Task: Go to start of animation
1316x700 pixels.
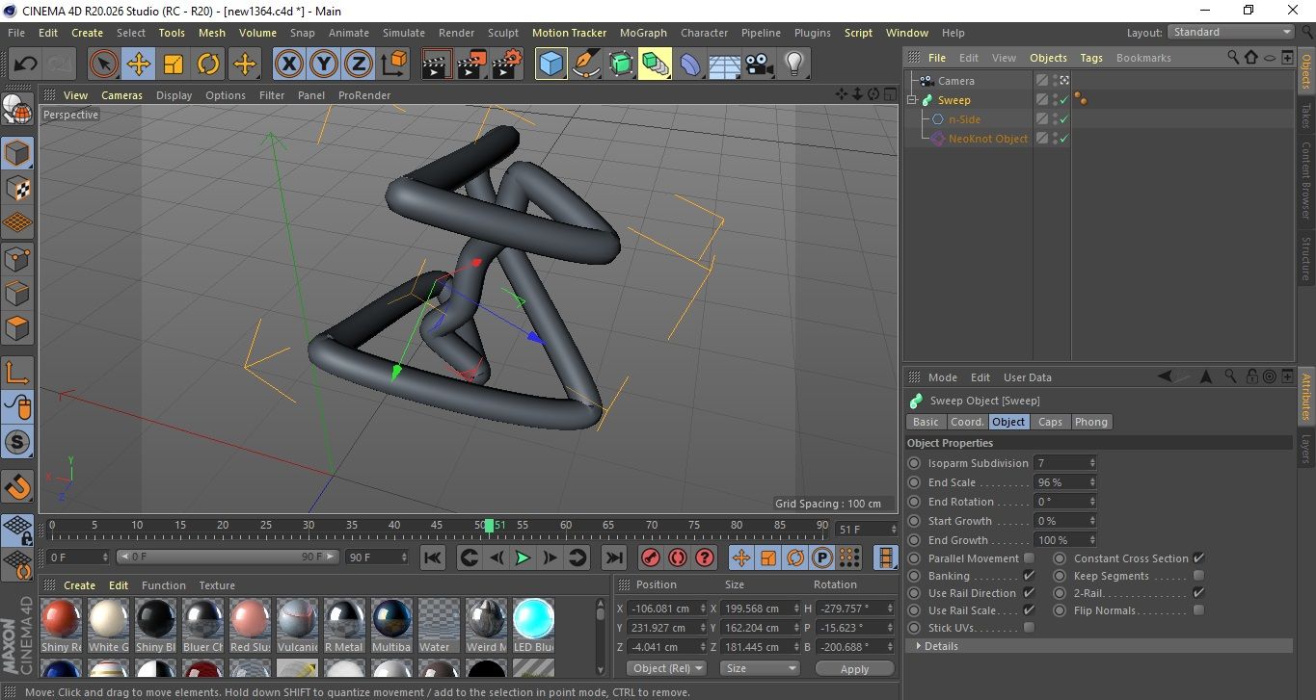Action: (433, 557)
